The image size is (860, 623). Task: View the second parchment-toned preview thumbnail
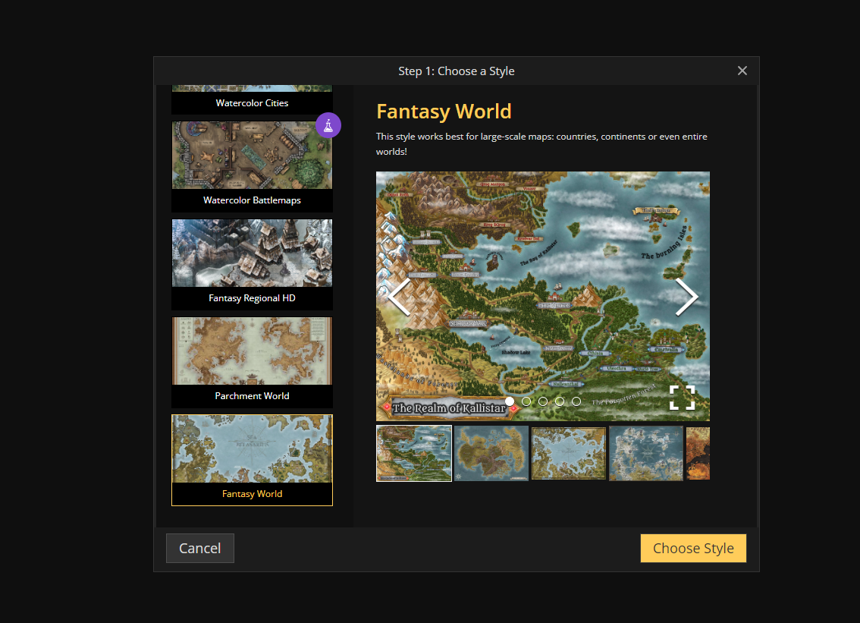tap(491, 452)
